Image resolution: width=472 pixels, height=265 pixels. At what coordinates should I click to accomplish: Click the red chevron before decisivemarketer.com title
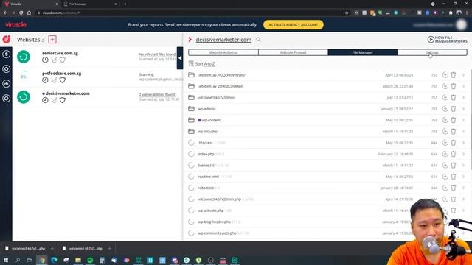pos(190,39)
